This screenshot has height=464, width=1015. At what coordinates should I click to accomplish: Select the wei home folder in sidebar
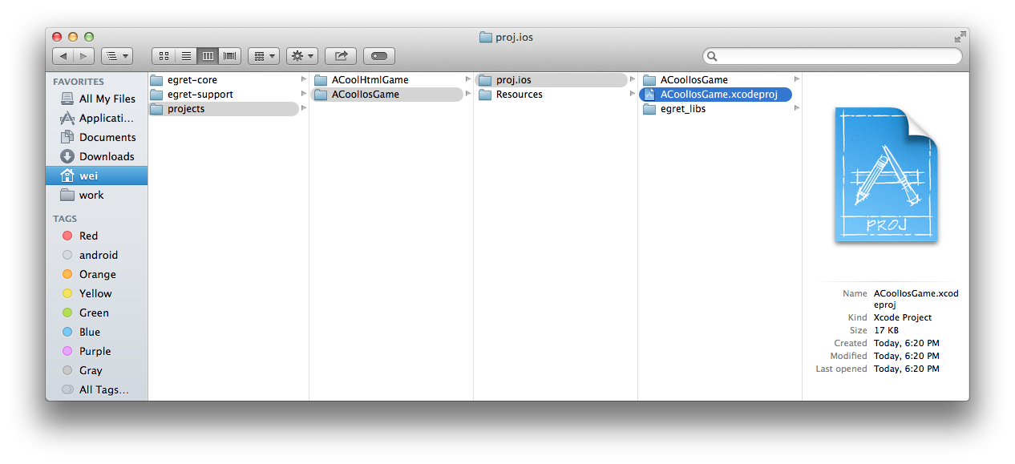point(97,176)
